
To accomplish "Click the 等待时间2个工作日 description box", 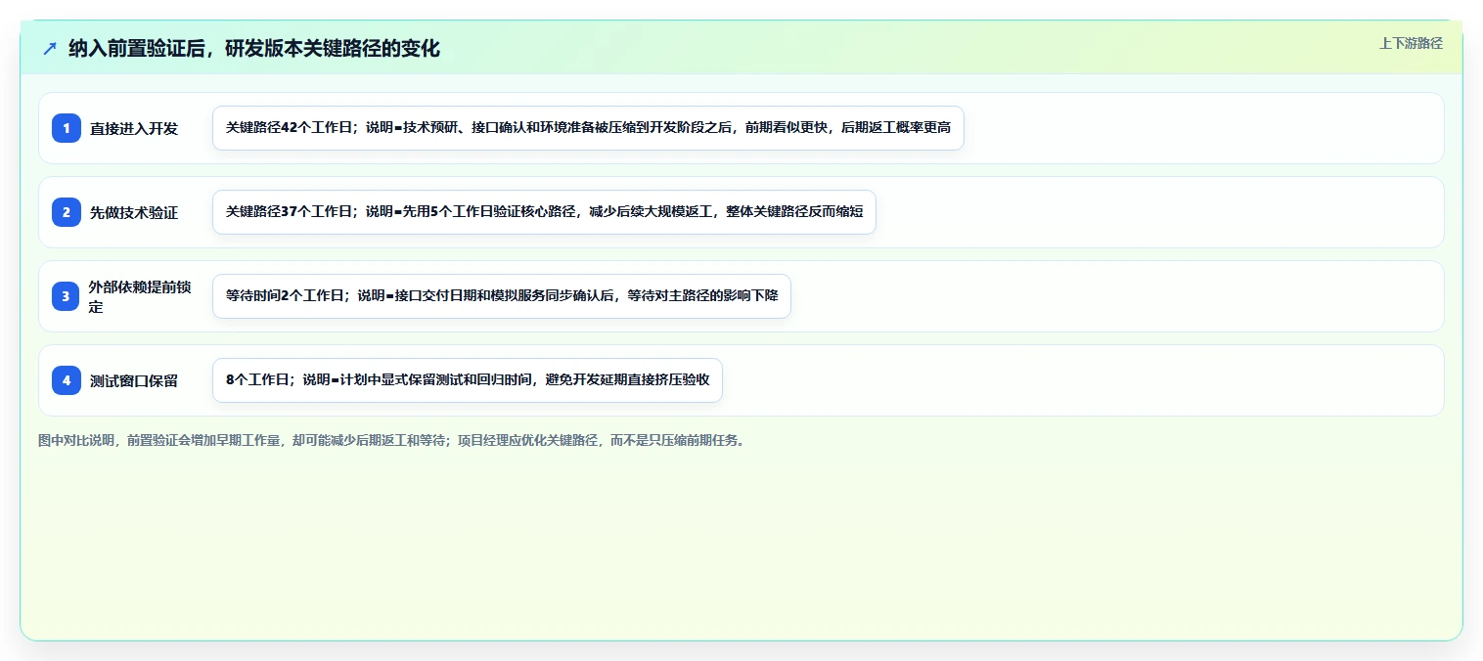I will (502, 296).
